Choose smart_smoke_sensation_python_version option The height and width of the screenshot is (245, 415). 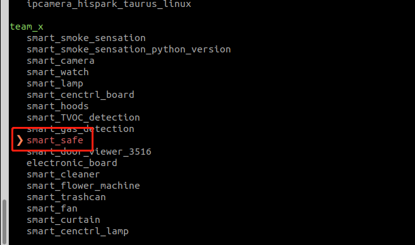[129, 49]
